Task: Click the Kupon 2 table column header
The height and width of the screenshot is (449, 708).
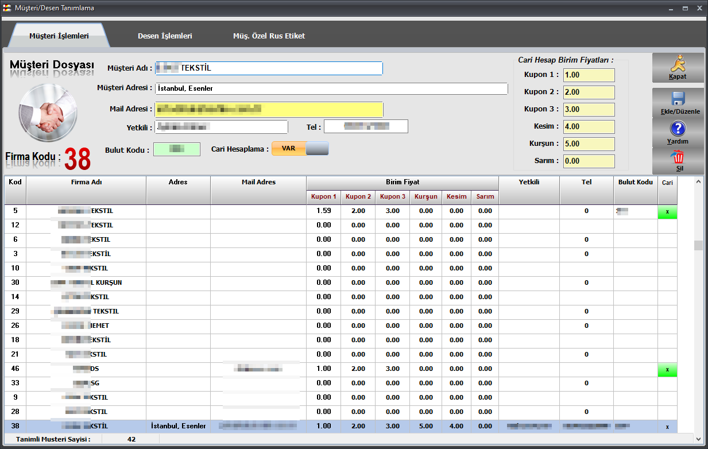Action: (x=358, y=197)
